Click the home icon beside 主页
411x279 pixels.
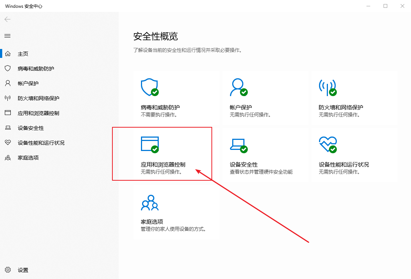pos(8,53)
